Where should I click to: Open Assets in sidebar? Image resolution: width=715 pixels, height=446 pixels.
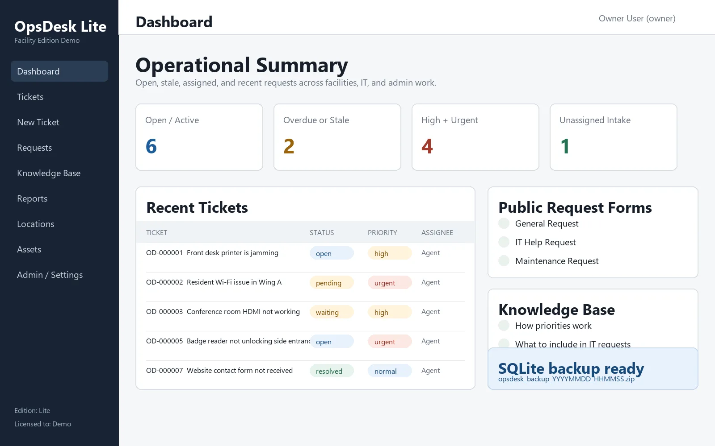(x=59, y=249)
